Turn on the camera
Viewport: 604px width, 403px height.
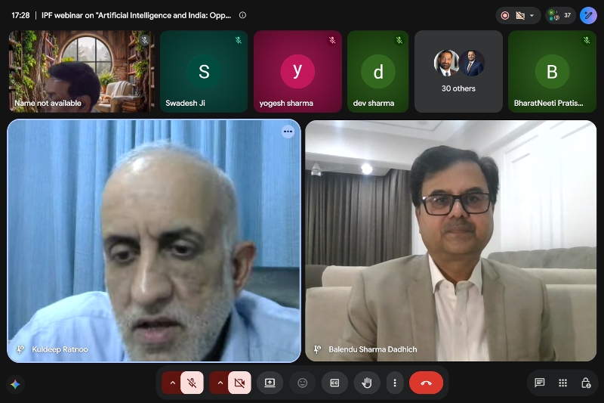coord(239,383)
